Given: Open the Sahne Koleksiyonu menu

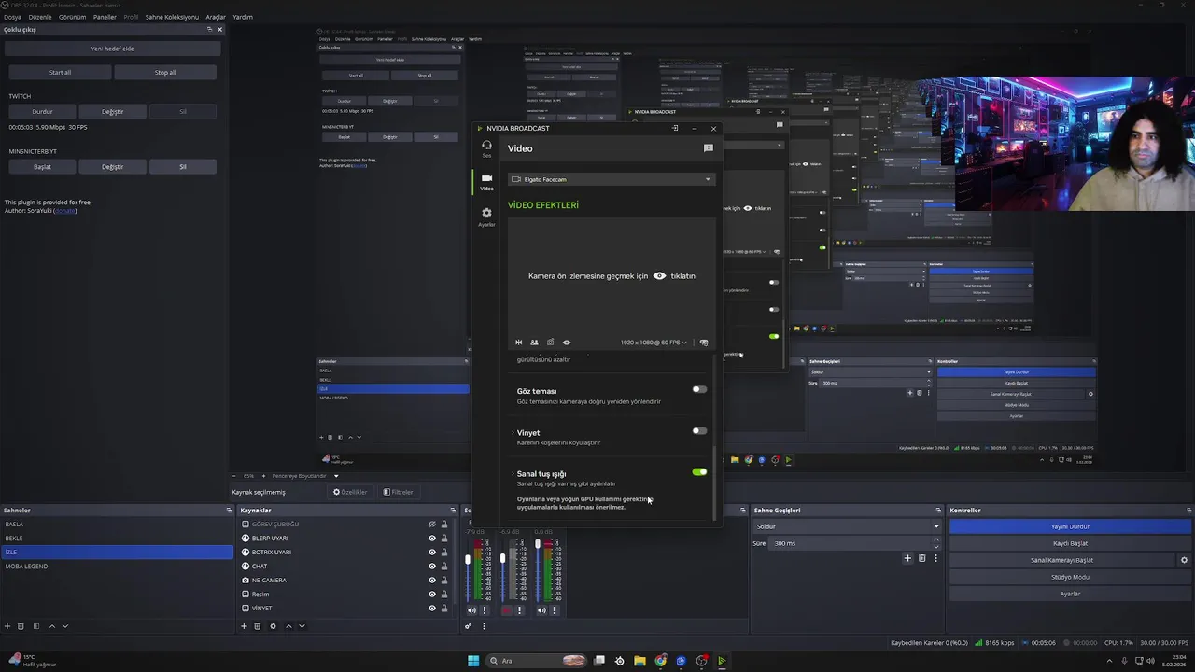Looking at the screenshot, I should coord(172,17).
